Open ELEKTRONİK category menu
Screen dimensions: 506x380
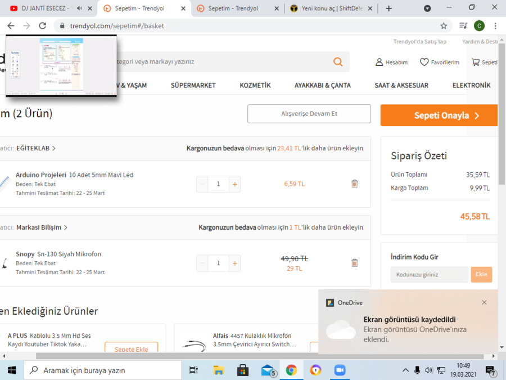coord(472,86)
